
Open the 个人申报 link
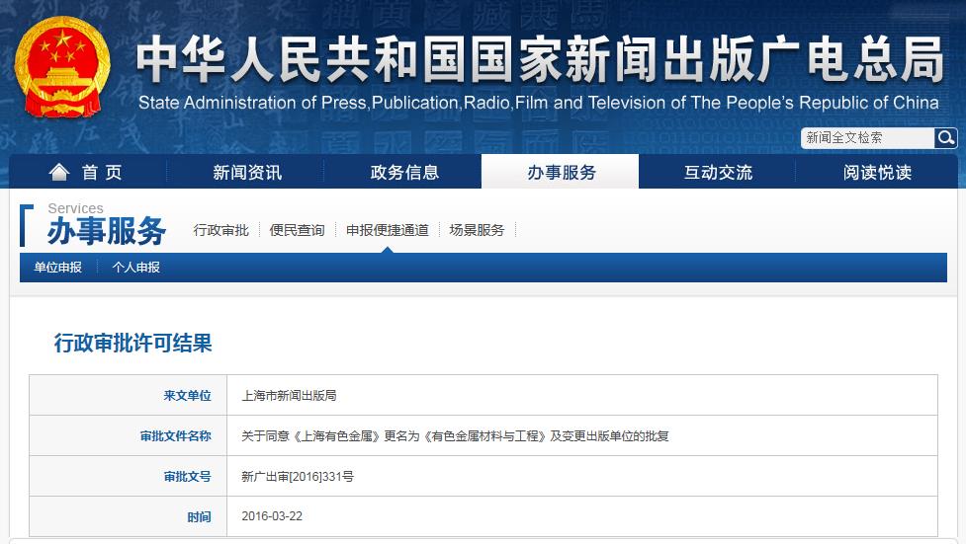[x=135, y=268]
